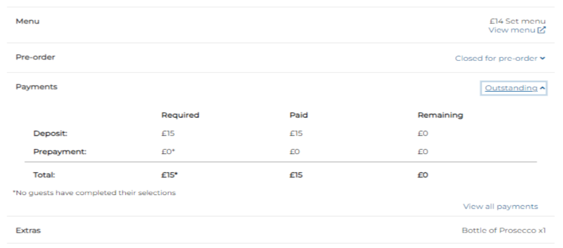
Task: Click the Payments section heading
Action: [x=36, y=87]
